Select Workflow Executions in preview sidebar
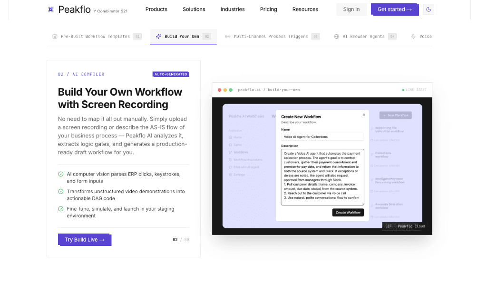 tap(245, 160)
